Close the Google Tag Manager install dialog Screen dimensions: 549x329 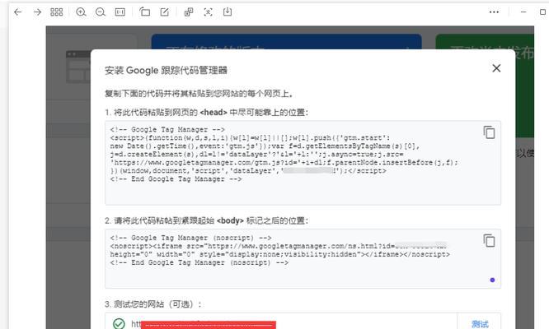496,68
